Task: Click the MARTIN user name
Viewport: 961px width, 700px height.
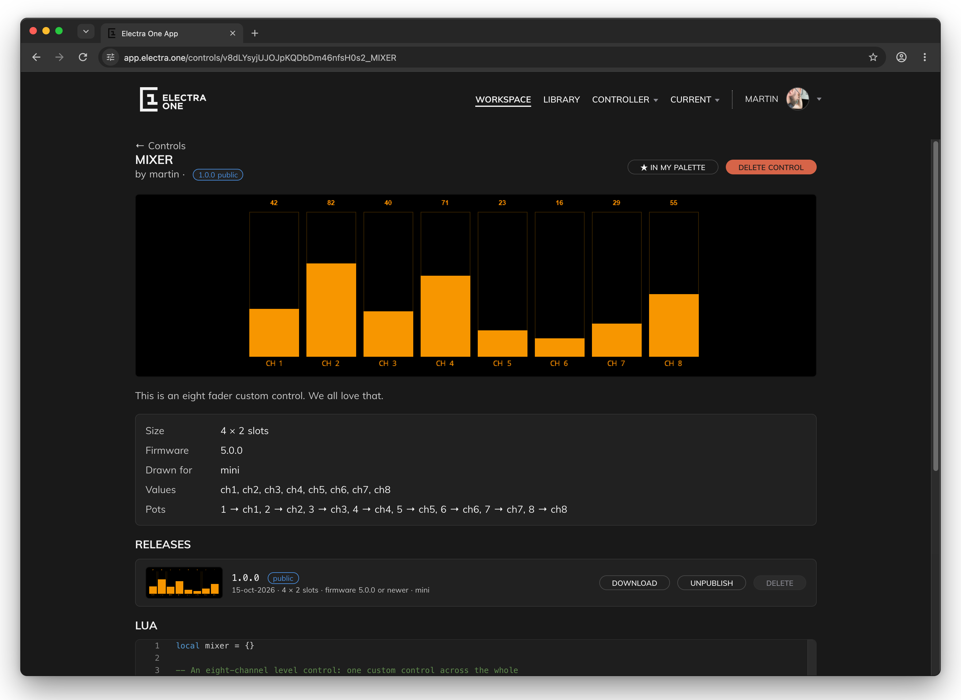Action: tap(761, 99)
